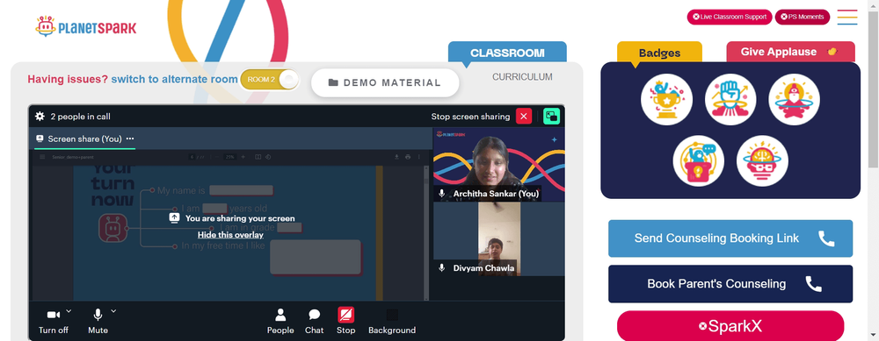The height and width of the screenshot is (341, 879).
Task: Open the call settings gear icon
Action: 40,117
